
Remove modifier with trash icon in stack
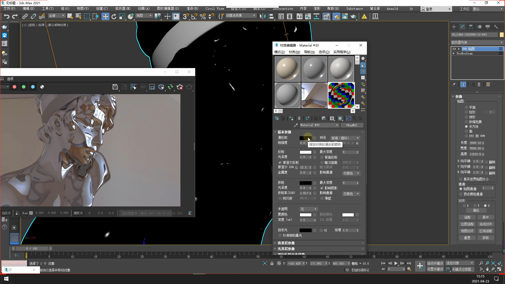pos(479,84)
